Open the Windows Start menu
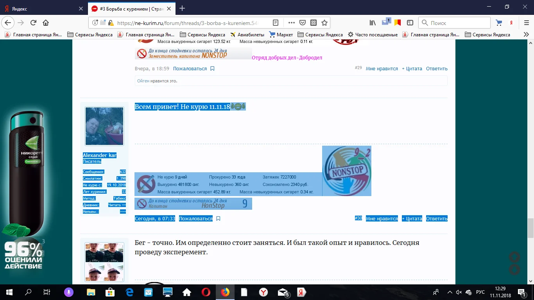Viewport: 534px width, 300px height. coord(9,292)
